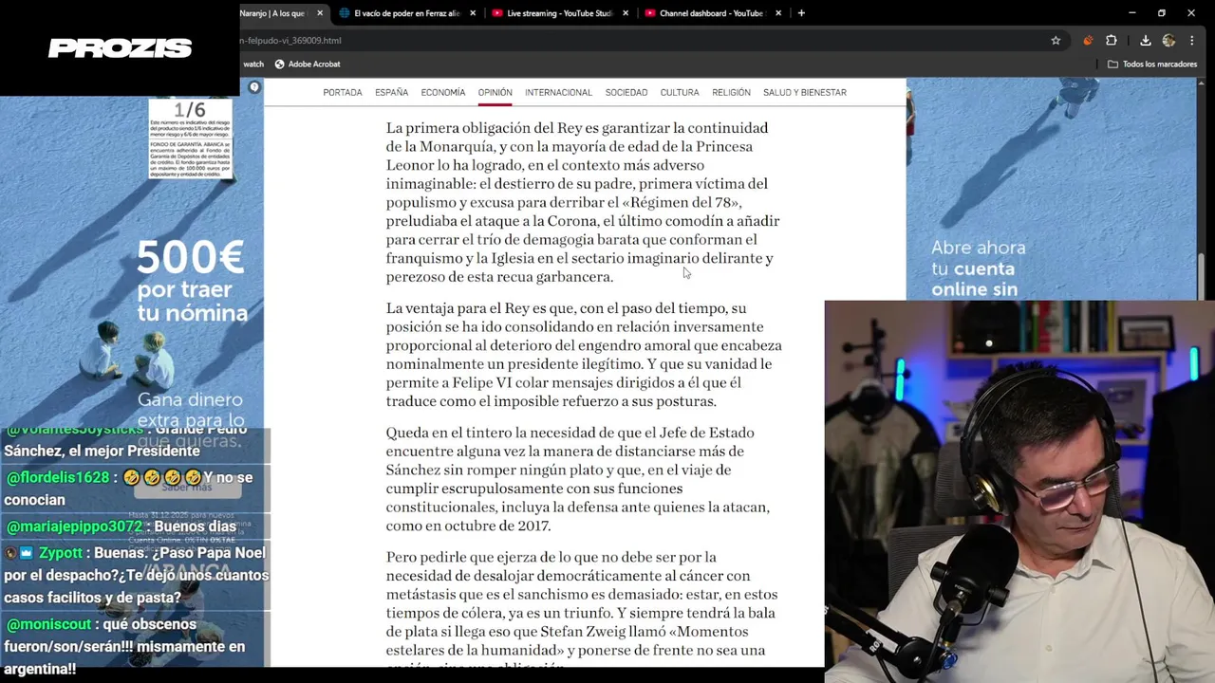This screenshot has height=683, width=1215.
Task: Close the 'Naranjo | A los que' tab
Action: 320,13
